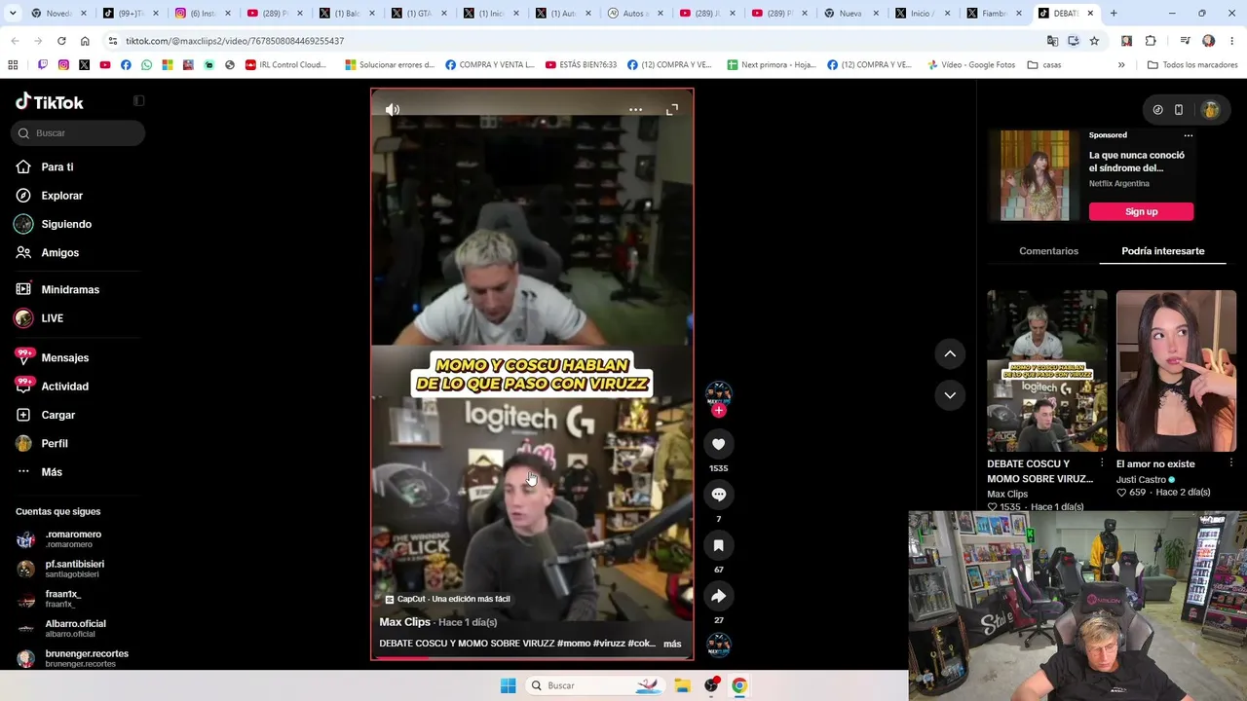Open options for El amor no existe video

(1231, 463)
